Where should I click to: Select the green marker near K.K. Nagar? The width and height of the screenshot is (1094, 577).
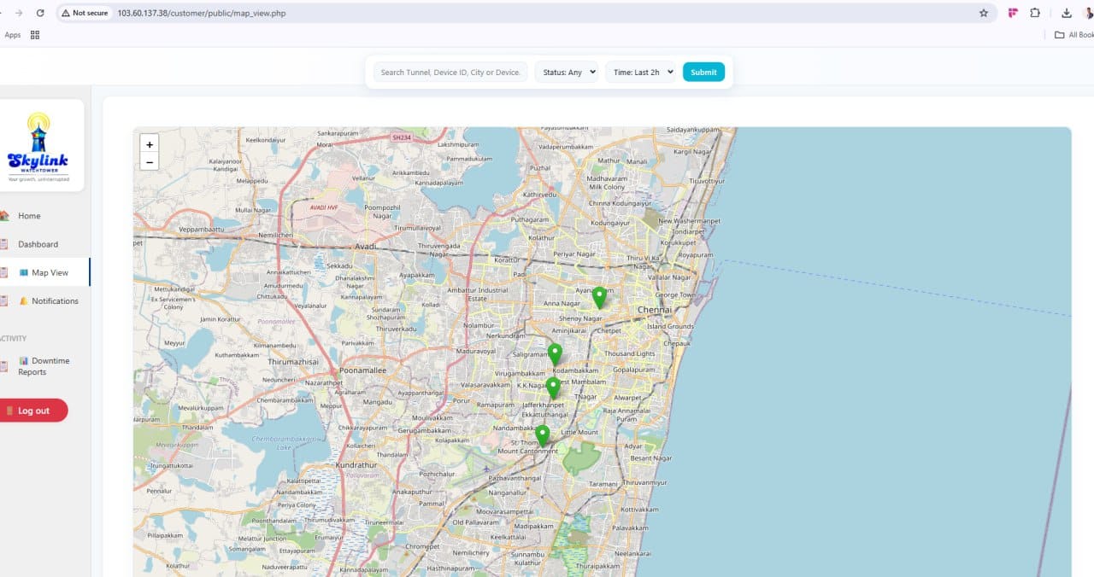[553, 388]
